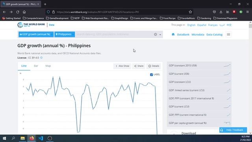Open the World Bank site menu icon
This screenshot has width=252, height=142.
(228, 34)
